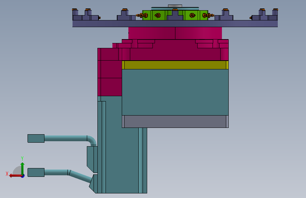Select the gray bottom plate under teal block
The image size is (306, 198).
pos(175,122)
